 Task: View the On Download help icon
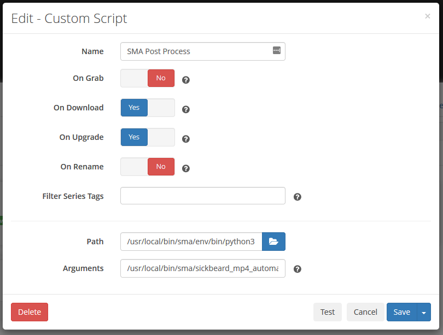(185, 109)
